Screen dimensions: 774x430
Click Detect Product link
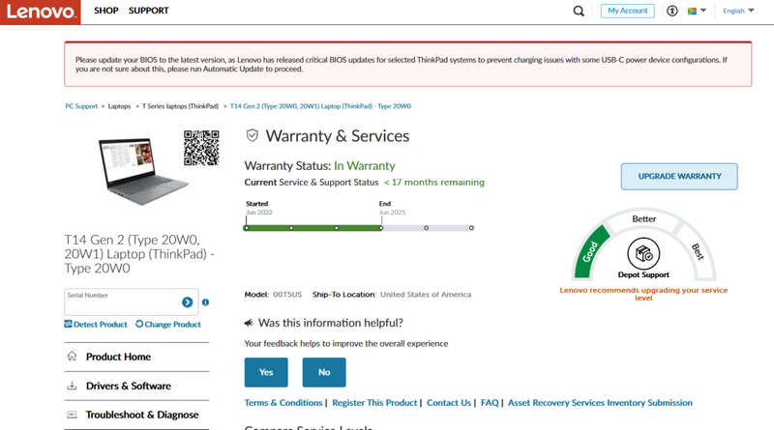[x=96, y=324]
